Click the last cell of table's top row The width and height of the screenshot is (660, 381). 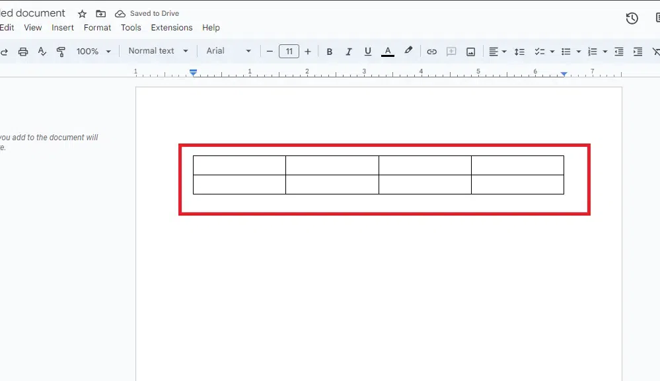click(x=518, y=165)
